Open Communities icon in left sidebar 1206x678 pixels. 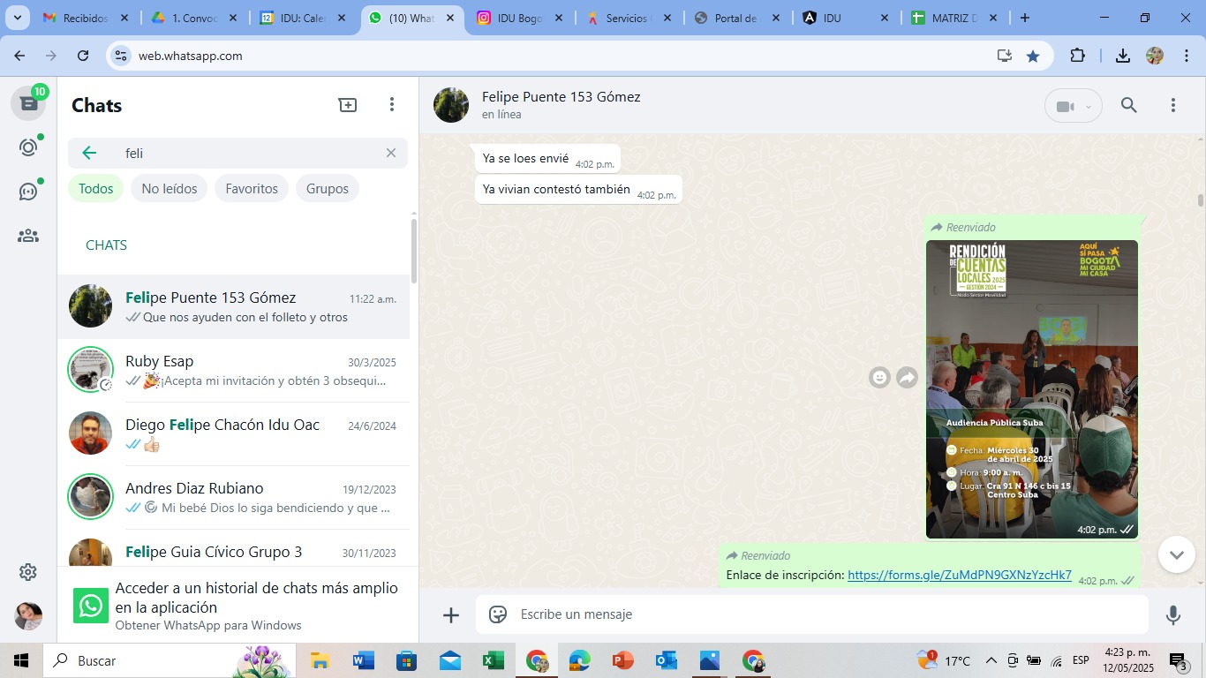pyautogui.click(x=28, y=236)
